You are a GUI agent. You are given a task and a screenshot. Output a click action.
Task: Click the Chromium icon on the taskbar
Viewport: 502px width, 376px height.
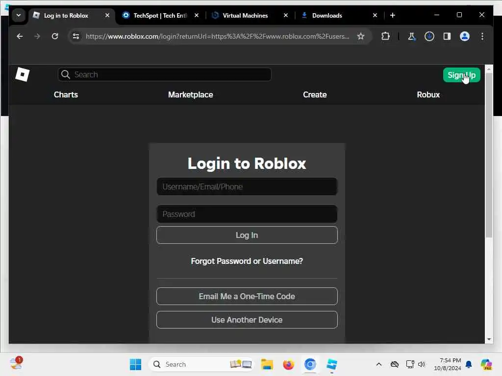coord(310,364)
